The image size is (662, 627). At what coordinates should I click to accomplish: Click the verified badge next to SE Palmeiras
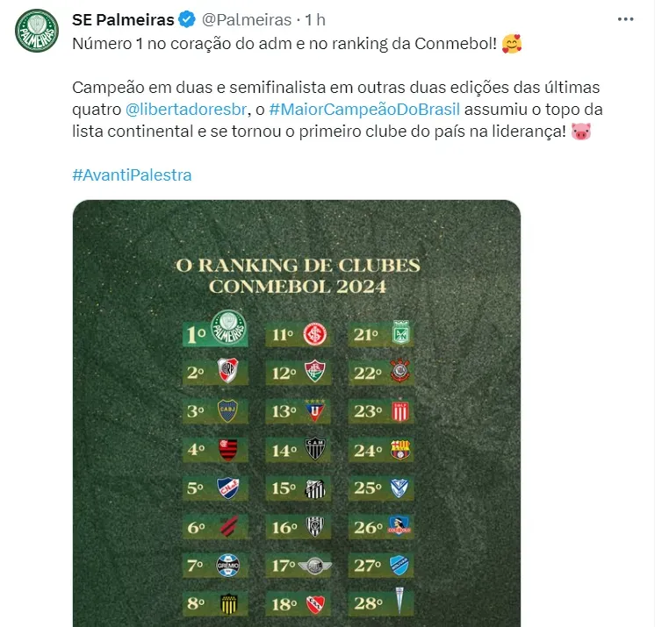(x=187, y=18)
